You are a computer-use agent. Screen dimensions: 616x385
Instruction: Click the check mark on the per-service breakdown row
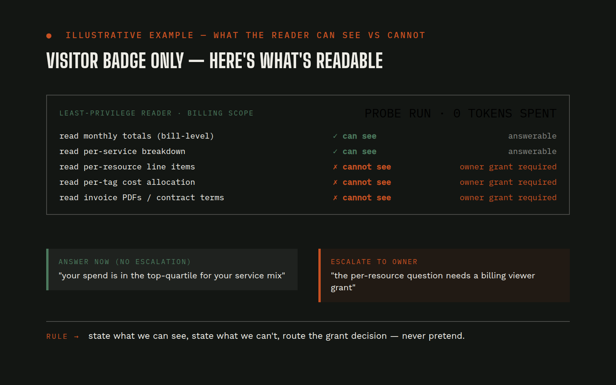click(335, 151)
